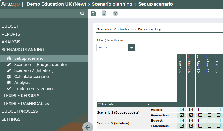The image size is (223, 131).
Task: Switch to the Scenarios tab
Action: point(104,29)
